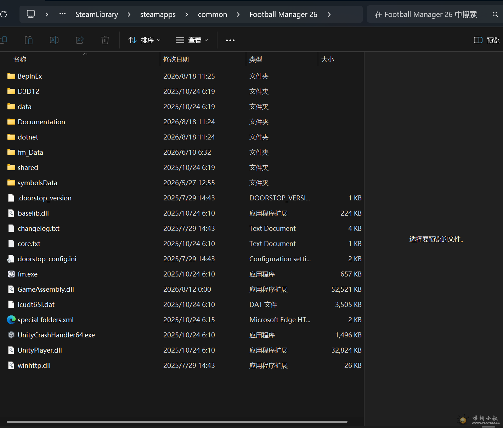This screenshot has height=428, width=503.
Task: Click the Microsoft Edge HT... type cell
Action: pyautogui.click(x=280, y=320)
